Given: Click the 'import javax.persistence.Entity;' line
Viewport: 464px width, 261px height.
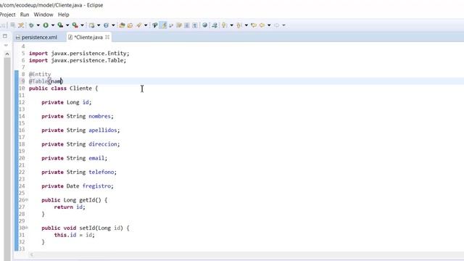Looking at the screenshot, I should tap(79, 53).
